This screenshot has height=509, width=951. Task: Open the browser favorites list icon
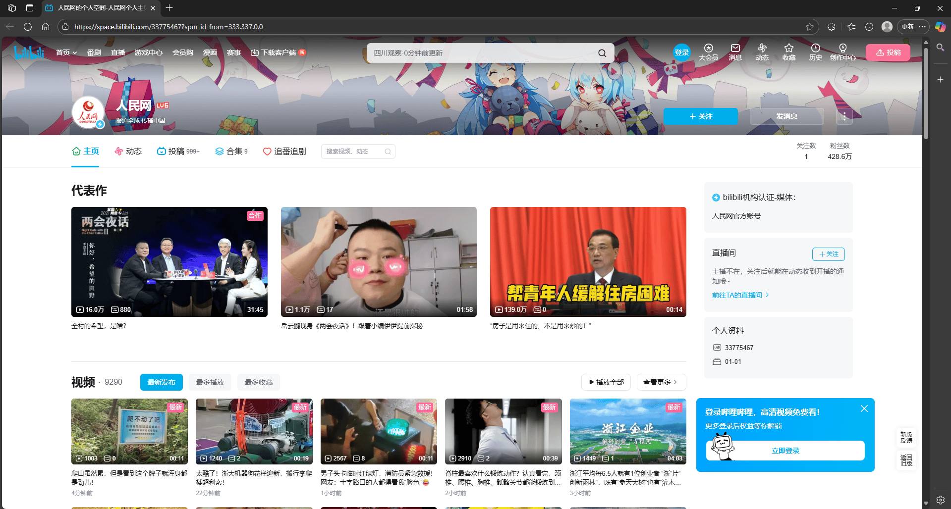[x=851, y=27]
